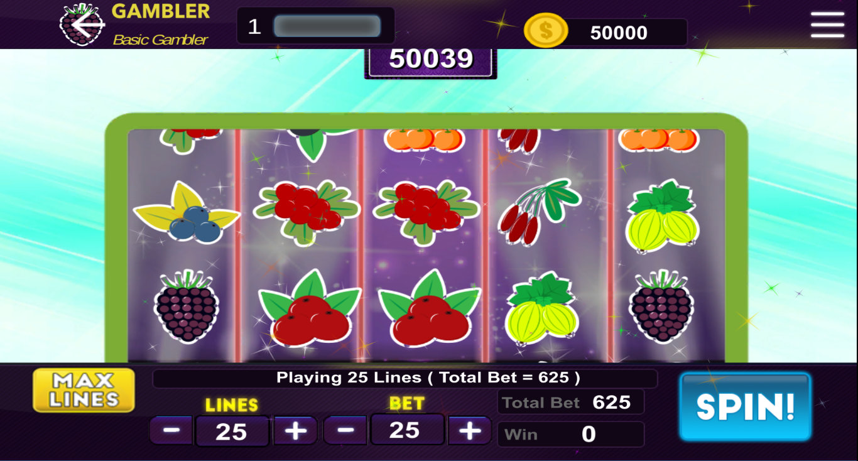Click the red barberry symbol on fourth reel
The image size is (858, 461).
(x=539, y=212)
